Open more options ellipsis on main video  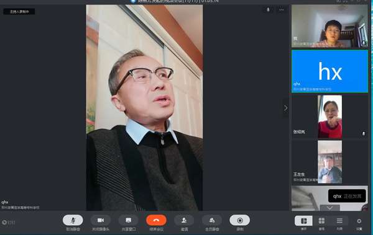(x=282, y=10)
